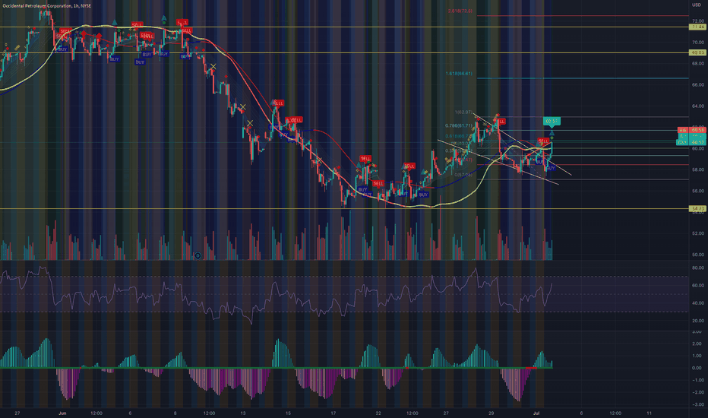This screenshot has width=708, height=418.
Task: Click the 1(62.97) Fibonacci level label
Action: coord(463,112)
